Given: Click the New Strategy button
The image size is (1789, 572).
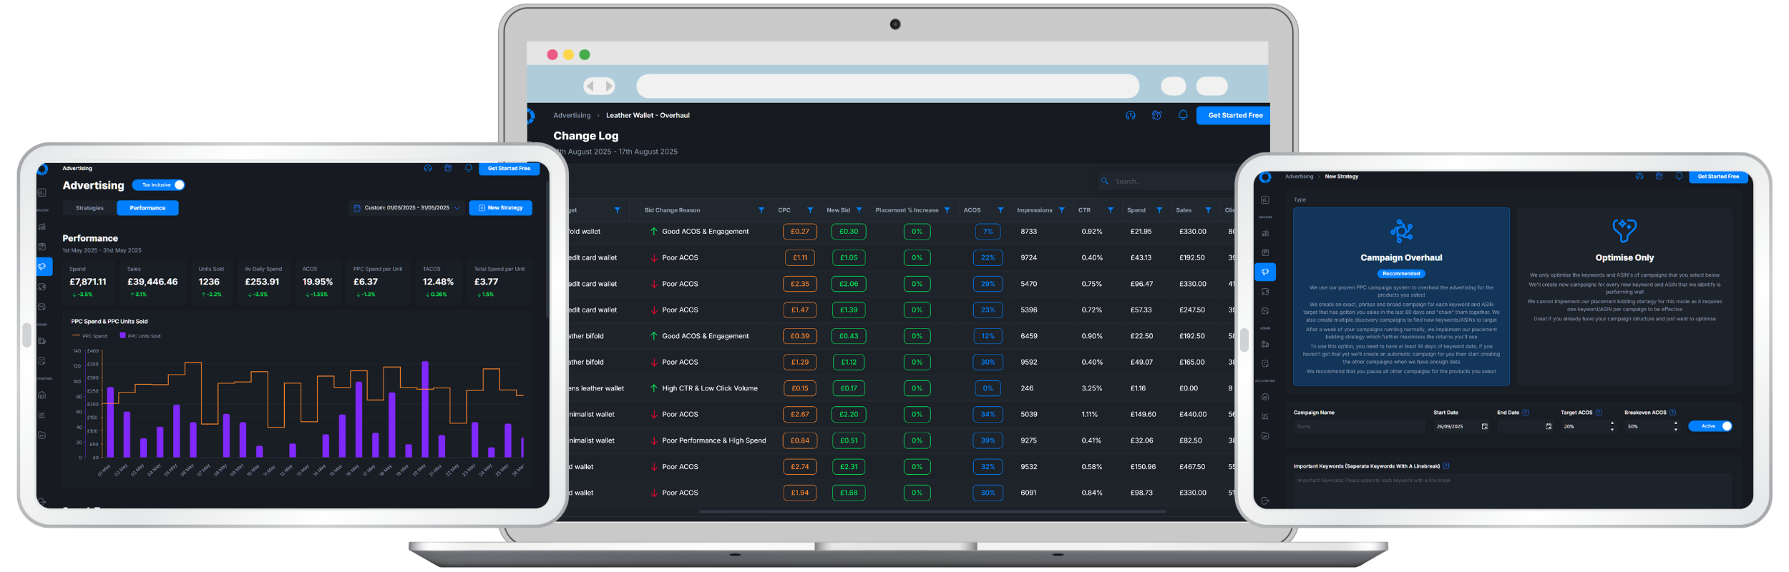Looking at the screenshot, I should click(x=500, y=208).
